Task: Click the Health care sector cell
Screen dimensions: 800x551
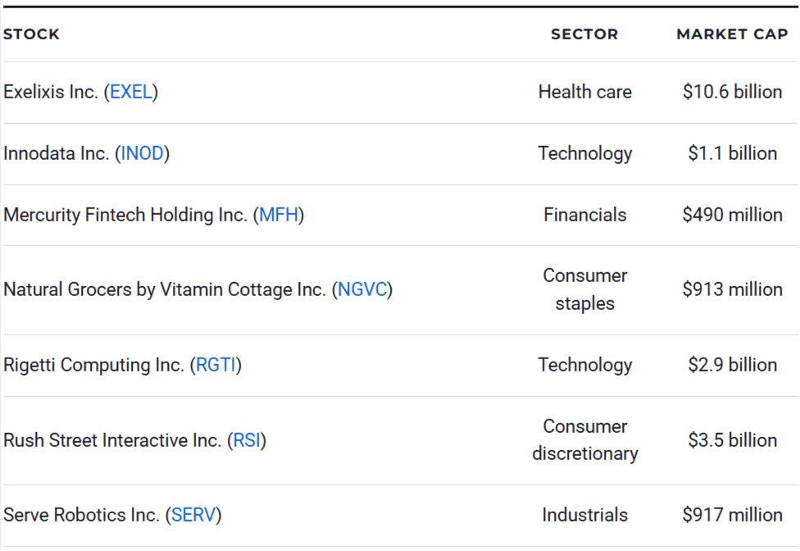Action: pyautogui.click(x=584, y=92)
